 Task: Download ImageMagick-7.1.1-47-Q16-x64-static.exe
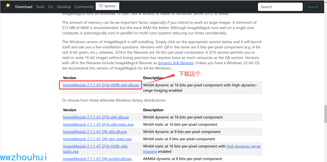coord(98,125)
